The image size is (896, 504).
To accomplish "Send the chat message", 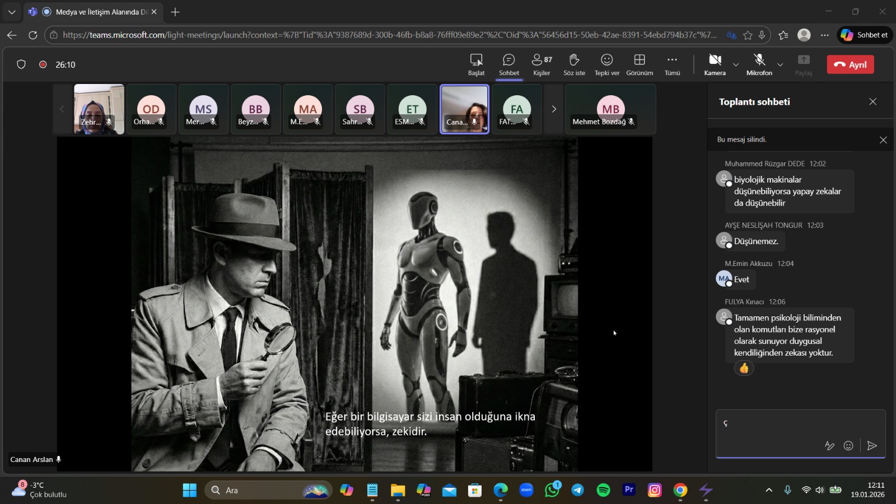I will 871,446.
